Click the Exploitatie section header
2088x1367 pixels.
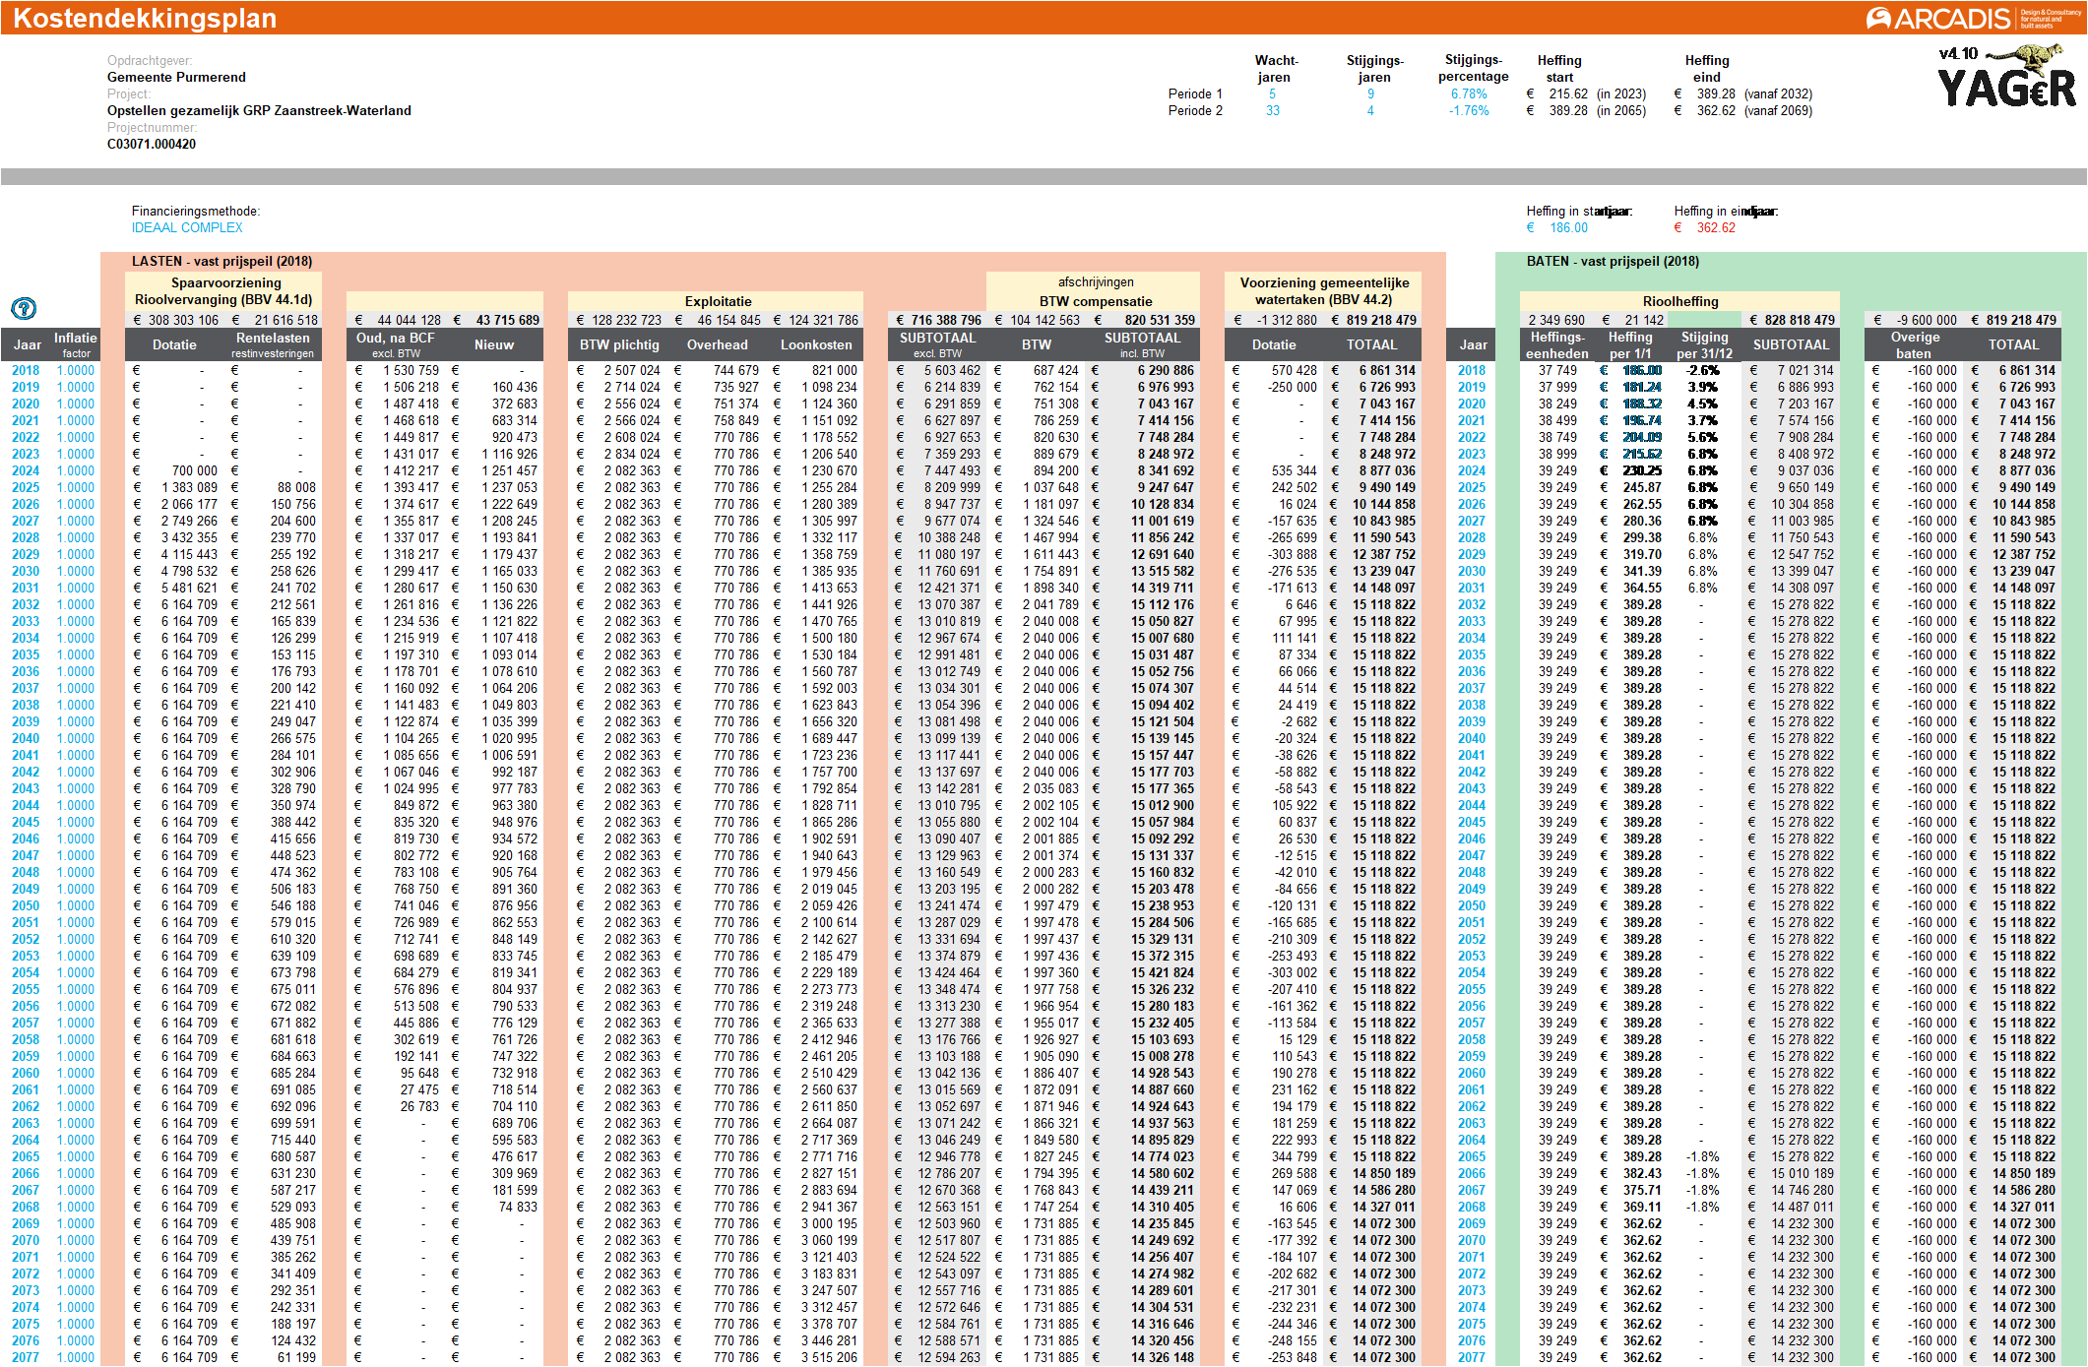718,301
